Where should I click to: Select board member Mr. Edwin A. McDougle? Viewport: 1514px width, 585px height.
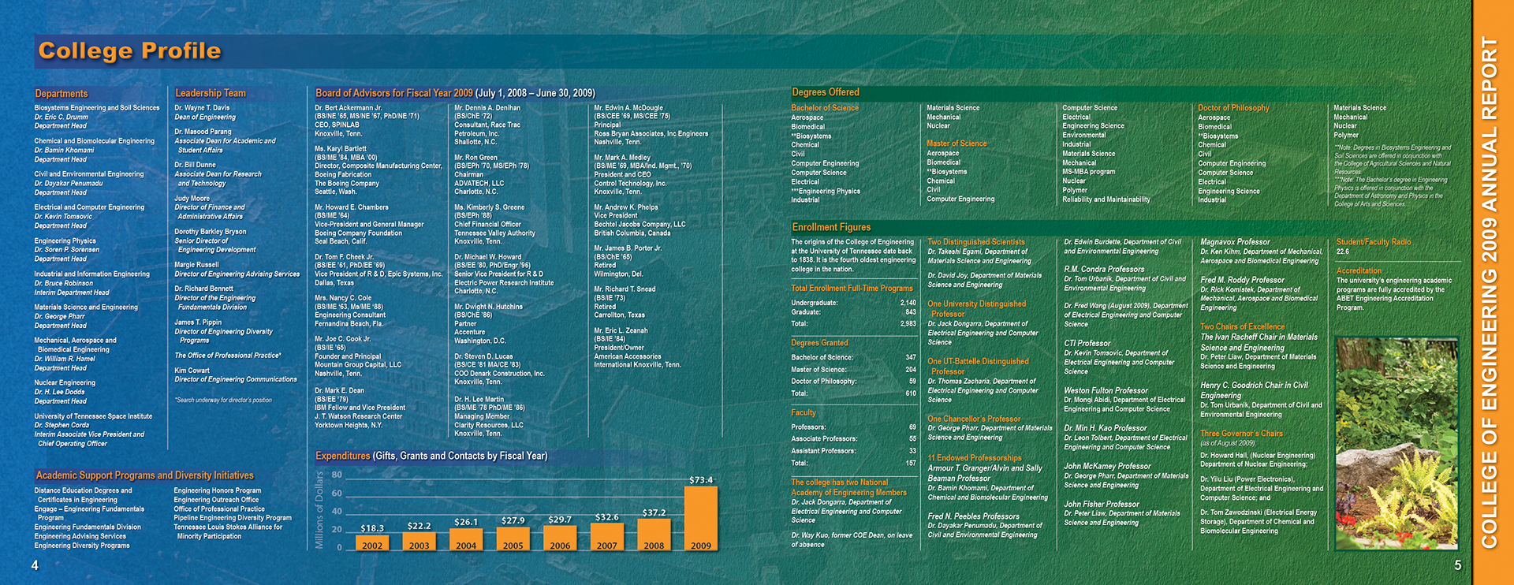click(628, 108)
